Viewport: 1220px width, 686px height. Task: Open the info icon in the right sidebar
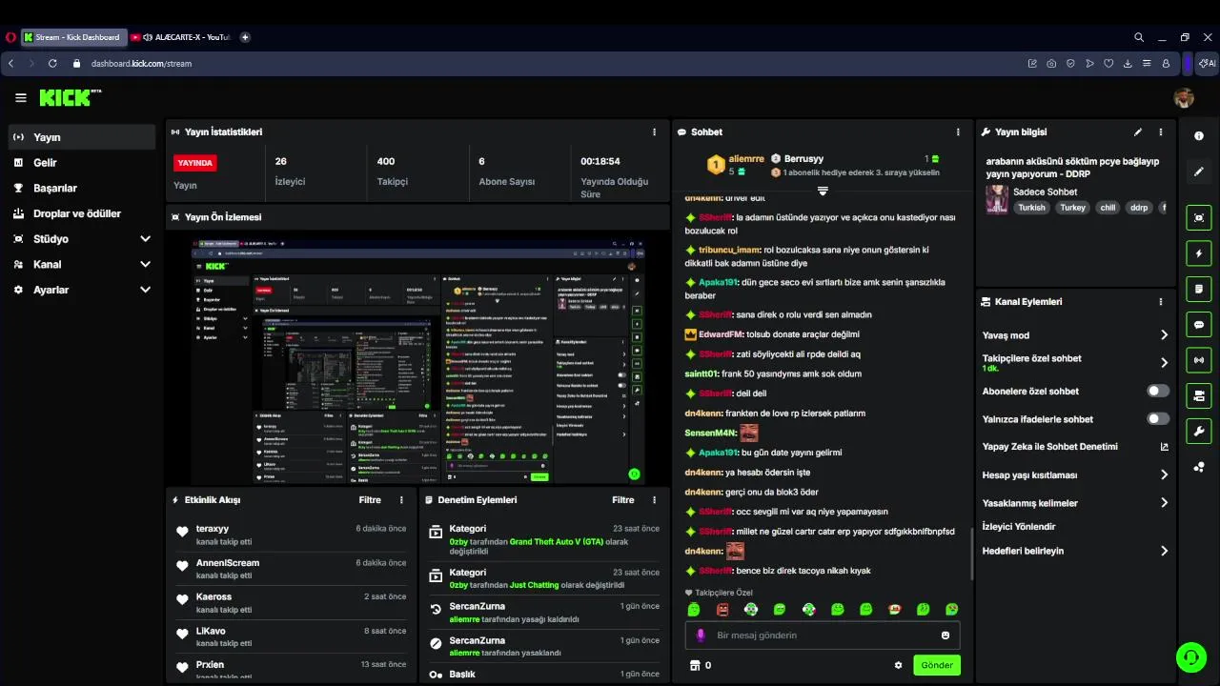click(1199, 136)
